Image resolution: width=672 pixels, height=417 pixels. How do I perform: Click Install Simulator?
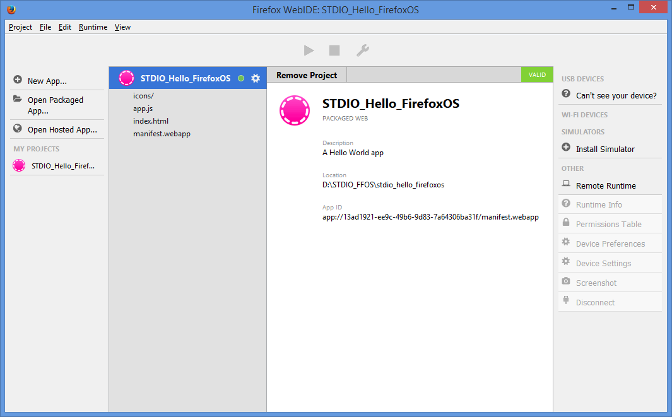(605, 149)
